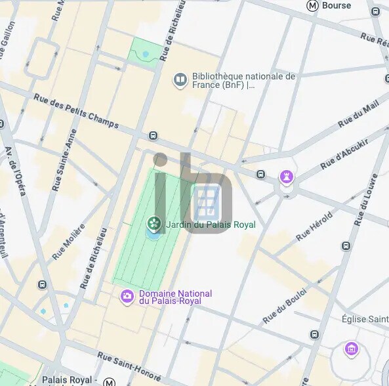Click the bus stop icon on Rue du Louvre
Viewport: 389px width, 386px height.
pos(346,246)
